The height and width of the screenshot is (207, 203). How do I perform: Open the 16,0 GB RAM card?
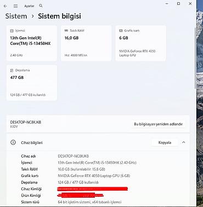86,43
